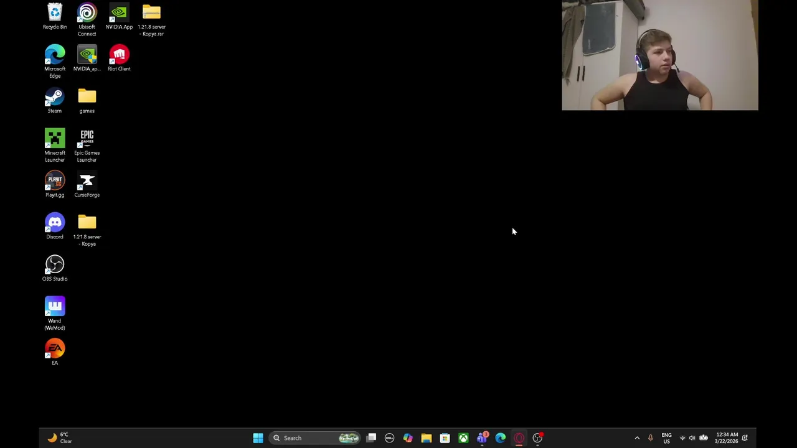
Task: Select the Steam desktop shortcut
Action: click(x=55, y=101)
